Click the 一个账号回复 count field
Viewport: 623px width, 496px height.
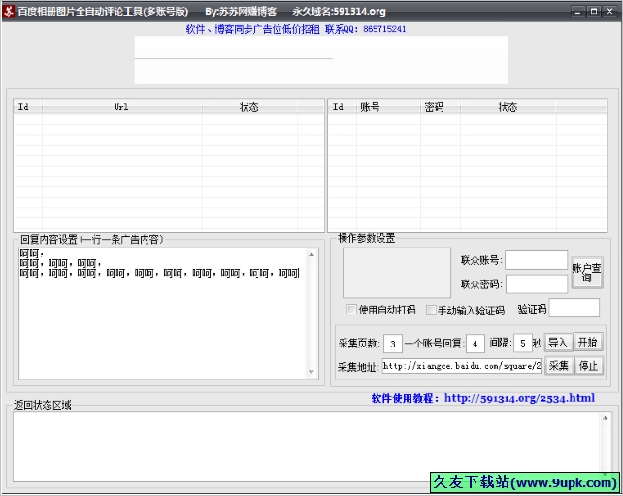point(475,344)
